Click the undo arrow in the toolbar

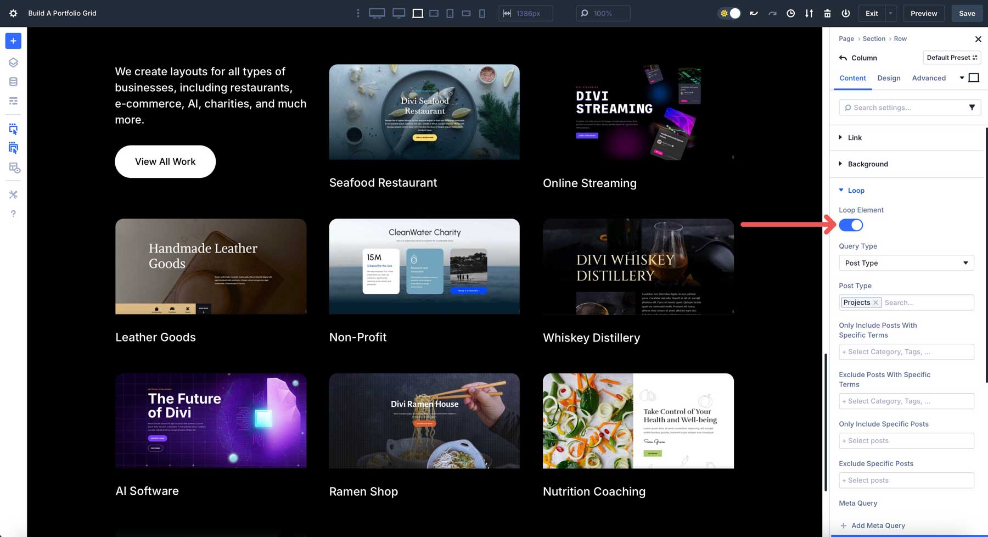753,13
